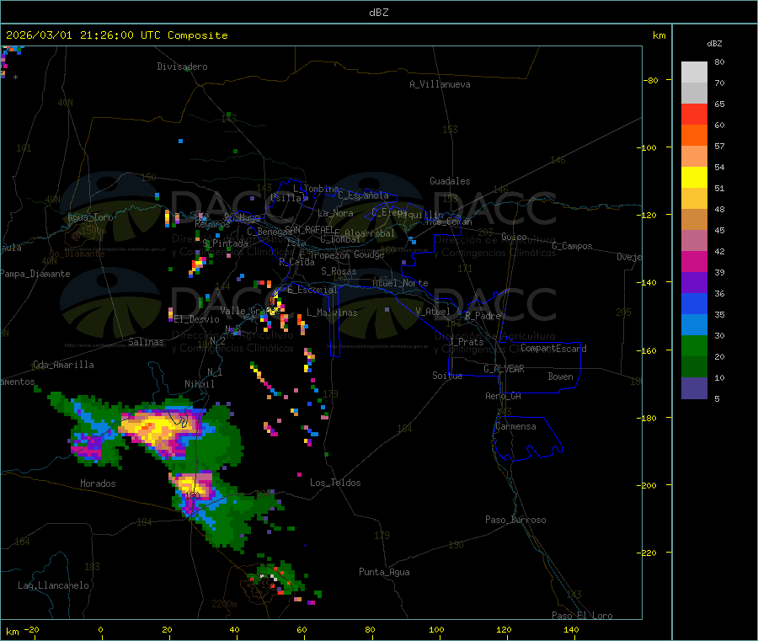
Task: Click the Nihuil location label
Action: [200, 384]
